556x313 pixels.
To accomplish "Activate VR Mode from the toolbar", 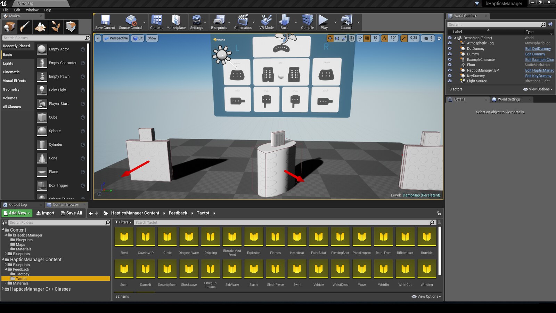I will (266, 22).
